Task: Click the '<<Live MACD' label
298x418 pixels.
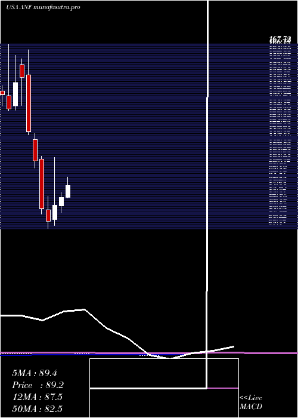Action: (x=251, y=402)
